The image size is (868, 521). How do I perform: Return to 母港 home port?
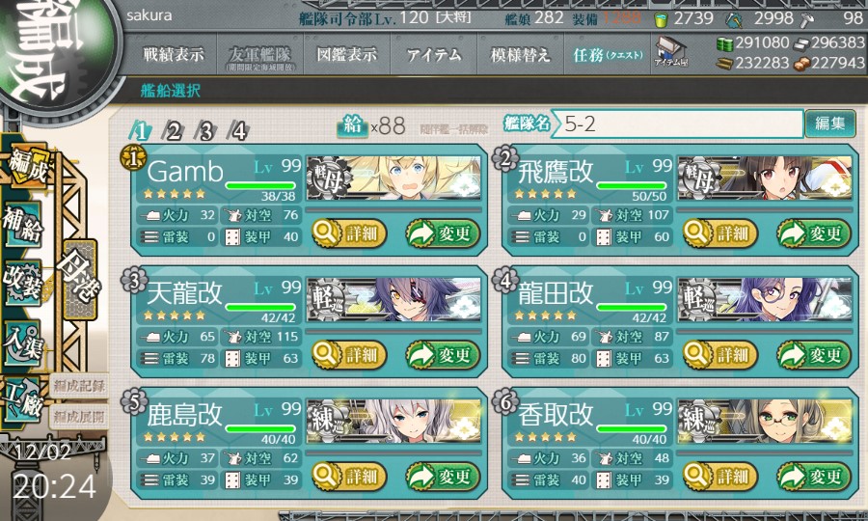pyautogui.click(x=81, y=279)
